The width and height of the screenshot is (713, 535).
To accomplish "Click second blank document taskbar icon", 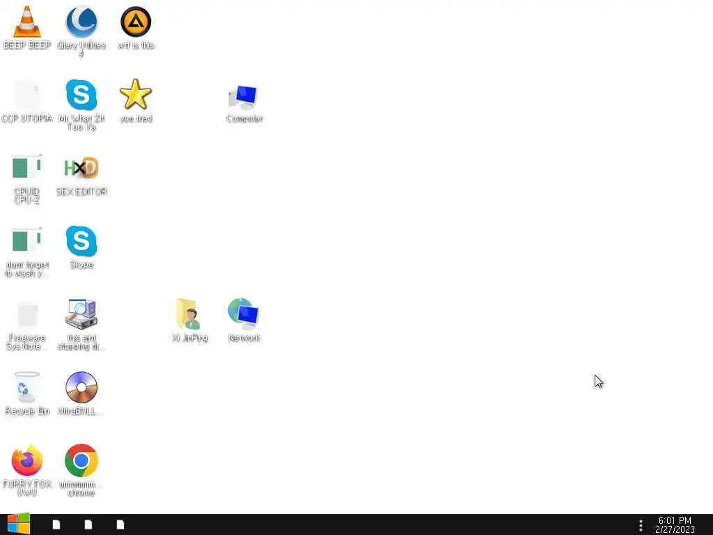I will pos(88,525).
